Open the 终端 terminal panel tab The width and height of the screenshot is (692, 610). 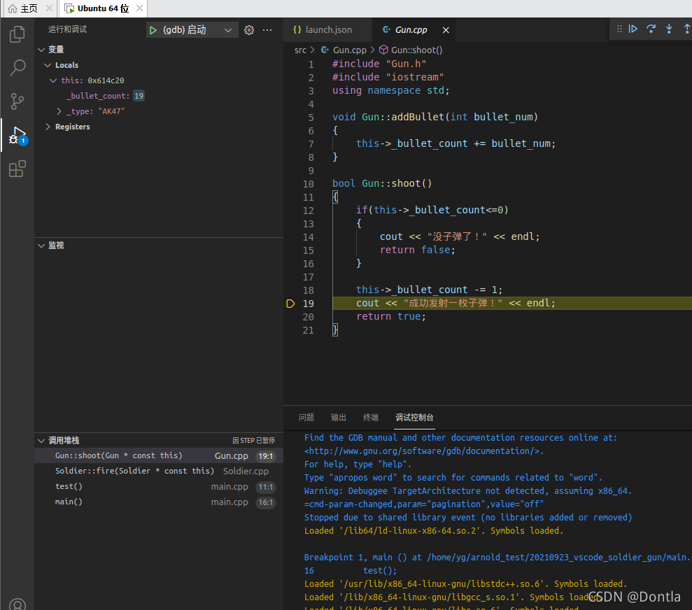coord(371,417)
